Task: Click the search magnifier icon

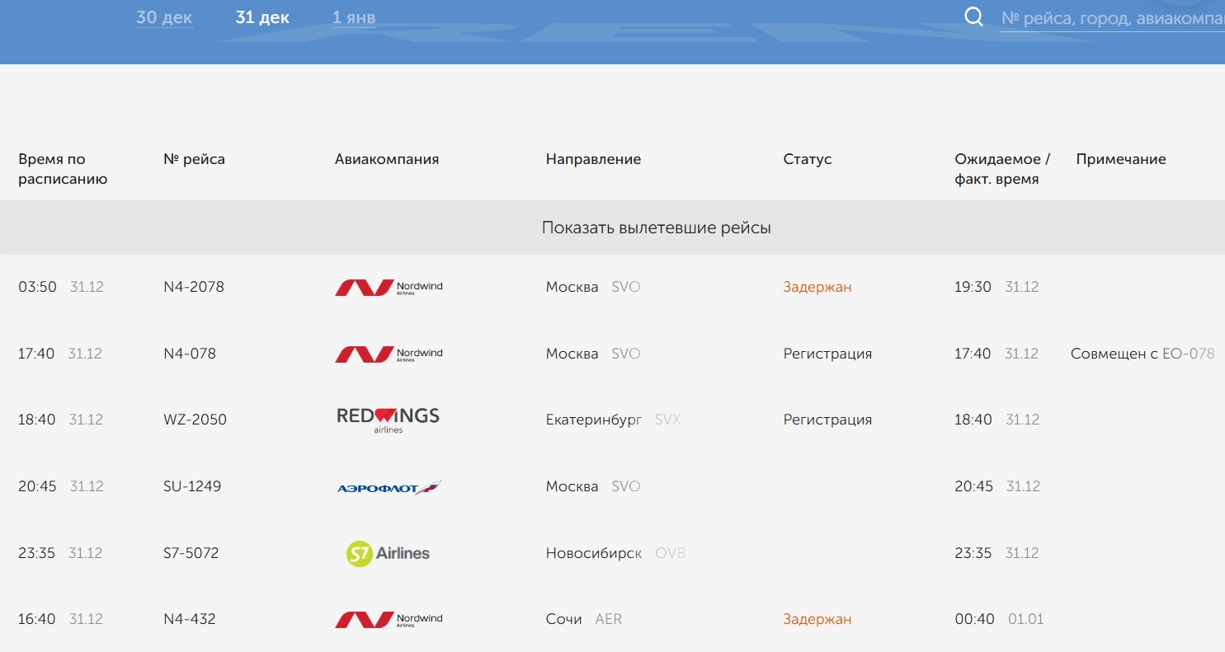Action: [973, 17]
